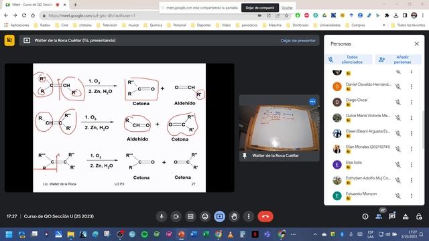The image size is (429, 241).
Task: Click the blue options button on video tile
Action: pyautogui.click(x=312, y=102)
